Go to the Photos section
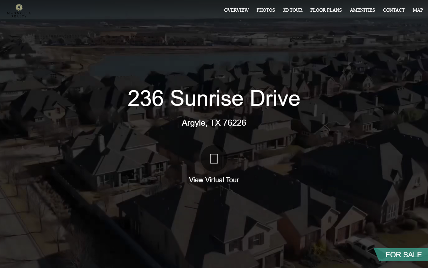 [x=266, y=10]
